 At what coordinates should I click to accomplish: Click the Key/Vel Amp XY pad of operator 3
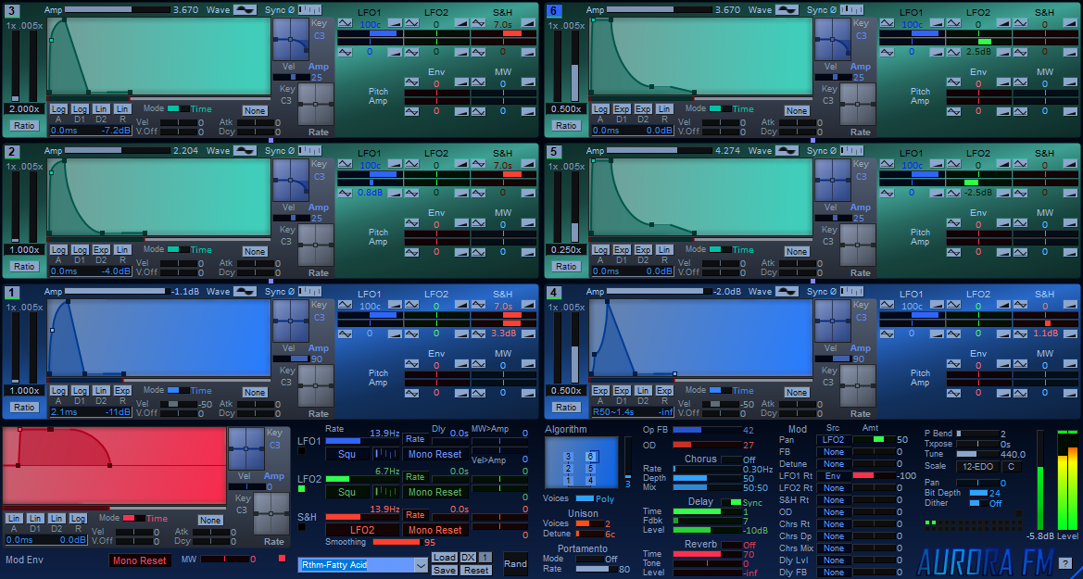pos(291,40)
